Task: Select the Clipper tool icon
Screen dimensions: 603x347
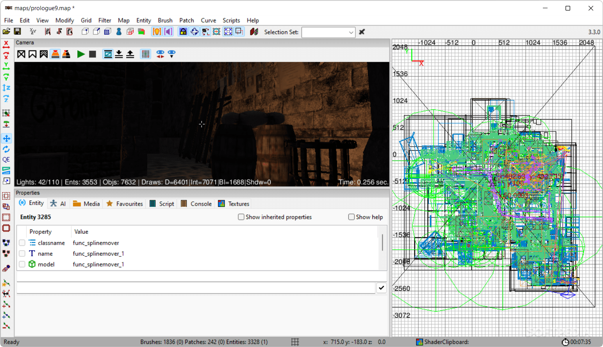Action: [x=6, y=171]
